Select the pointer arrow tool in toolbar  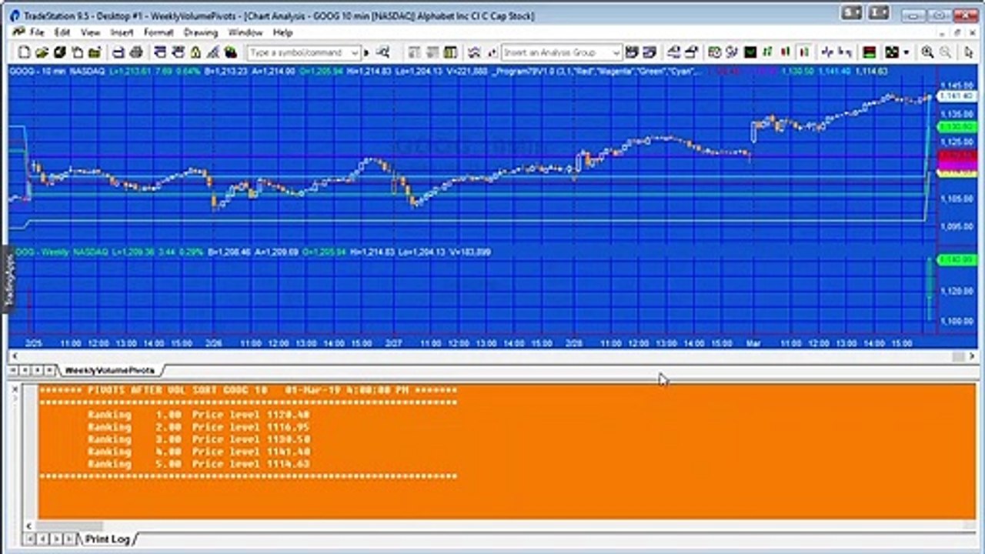(968, 52)
